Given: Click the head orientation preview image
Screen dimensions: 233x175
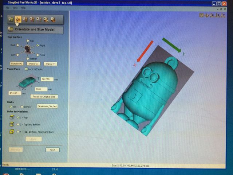Looking at the screenshot, I should coord(28,49).
